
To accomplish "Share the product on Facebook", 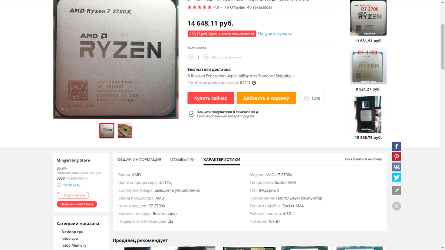I will [x=396, y=146].
